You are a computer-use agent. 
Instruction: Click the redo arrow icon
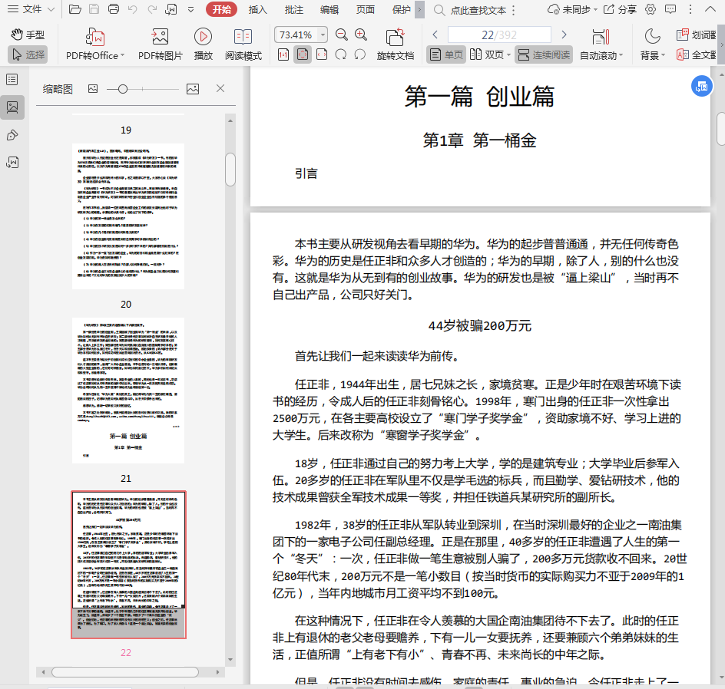[151, 9]
